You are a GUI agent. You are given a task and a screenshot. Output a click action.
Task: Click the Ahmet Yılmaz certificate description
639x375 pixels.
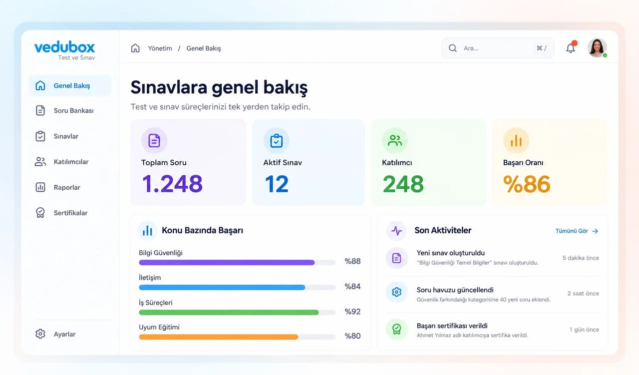click(472, 336)
